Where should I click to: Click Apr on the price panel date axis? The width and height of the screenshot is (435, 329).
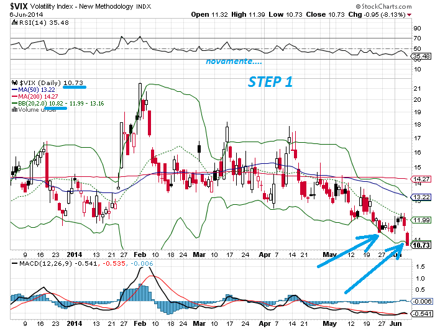coord(265,255)
